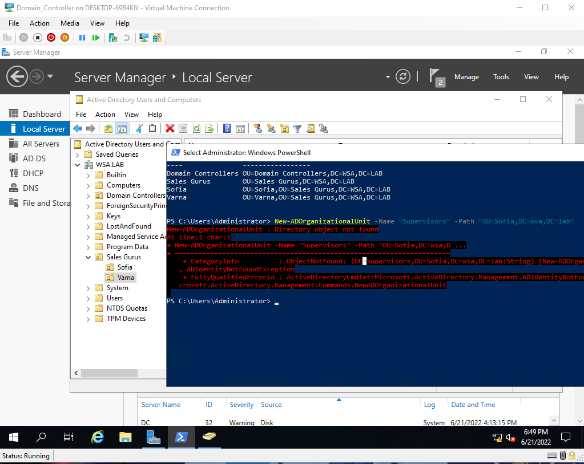Screen dimensions: 584x464
Task: Expand the Computers container
Action: 88,185
